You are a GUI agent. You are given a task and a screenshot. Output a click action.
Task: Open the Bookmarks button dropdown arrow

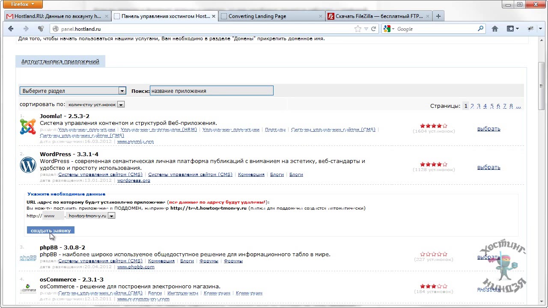click(x=518, y=29)
